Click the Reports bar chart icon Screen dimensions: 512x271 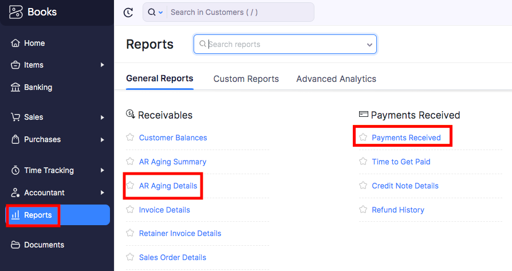(x=15, y=215)
